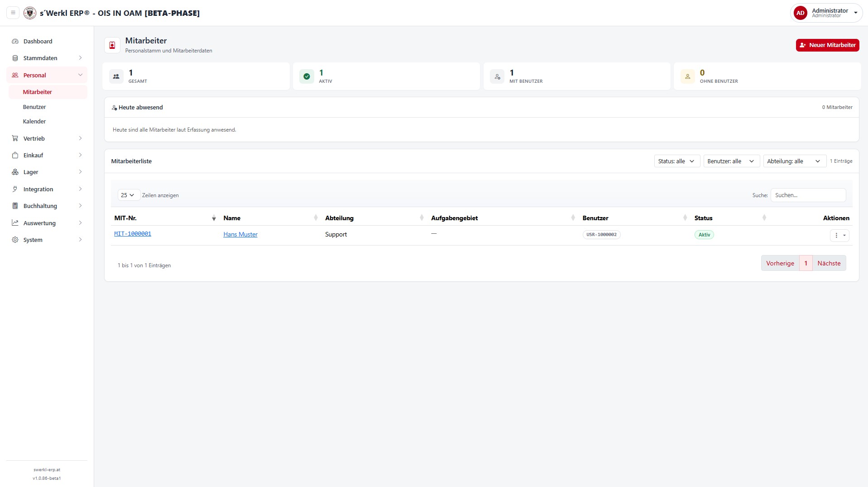Click the Einkauf bag icon
Image resolution: width=868 pixels, height=487 pixels.
[15, 155]
